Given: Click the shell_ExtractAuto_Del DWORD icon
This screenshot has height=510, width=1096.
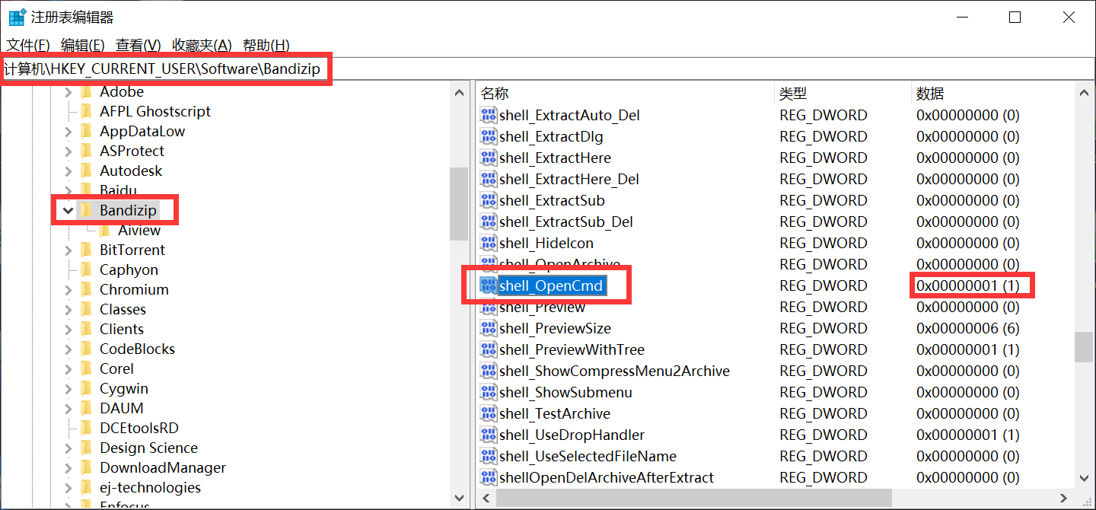Looking at the screenshot, I should click(487, 116).
